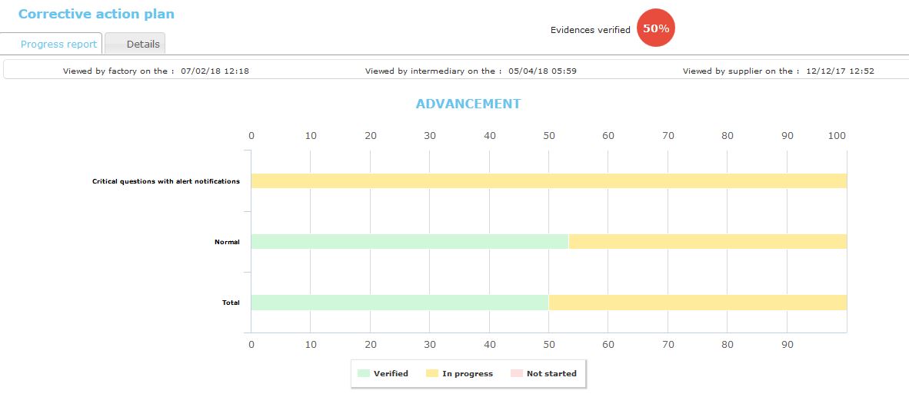Toggle the Not started legend label

[551, 373]
